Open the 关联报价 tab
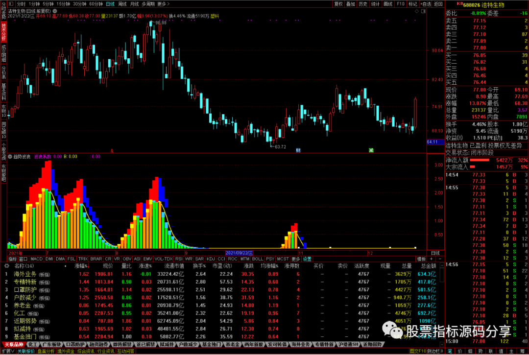Screen dimensions: 529x355 (x=26, y=351)
